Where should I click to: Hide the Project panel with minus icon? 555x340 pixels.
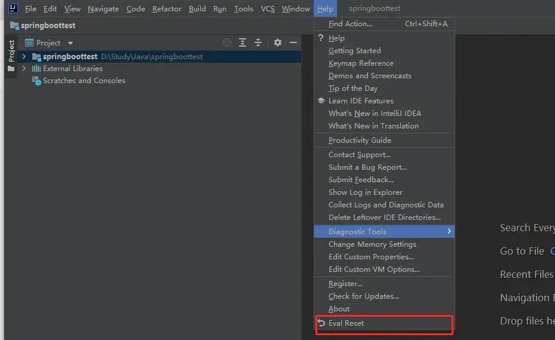293,42
